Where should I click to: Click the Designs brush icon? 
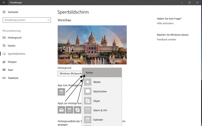click(x=4, y=62)
